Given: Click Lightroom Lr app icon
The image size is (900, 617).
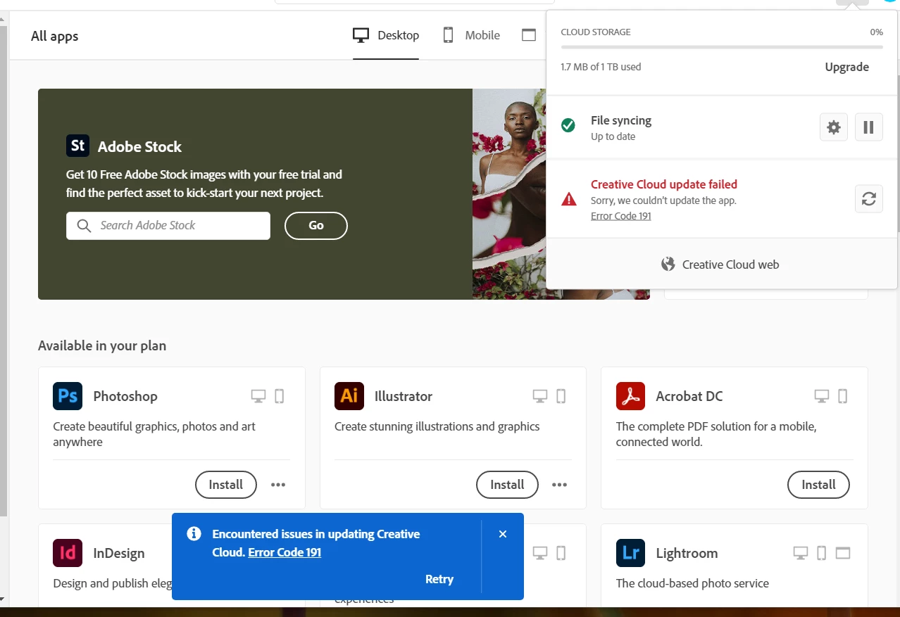Looking at the screenshot, I should [631, 553].
